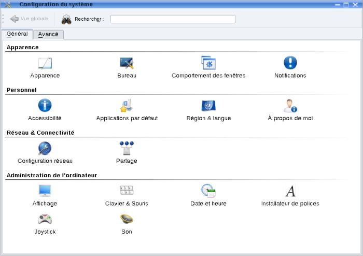Open the Accessibilité module
The image size is (363, 256).
pos(45,106)
